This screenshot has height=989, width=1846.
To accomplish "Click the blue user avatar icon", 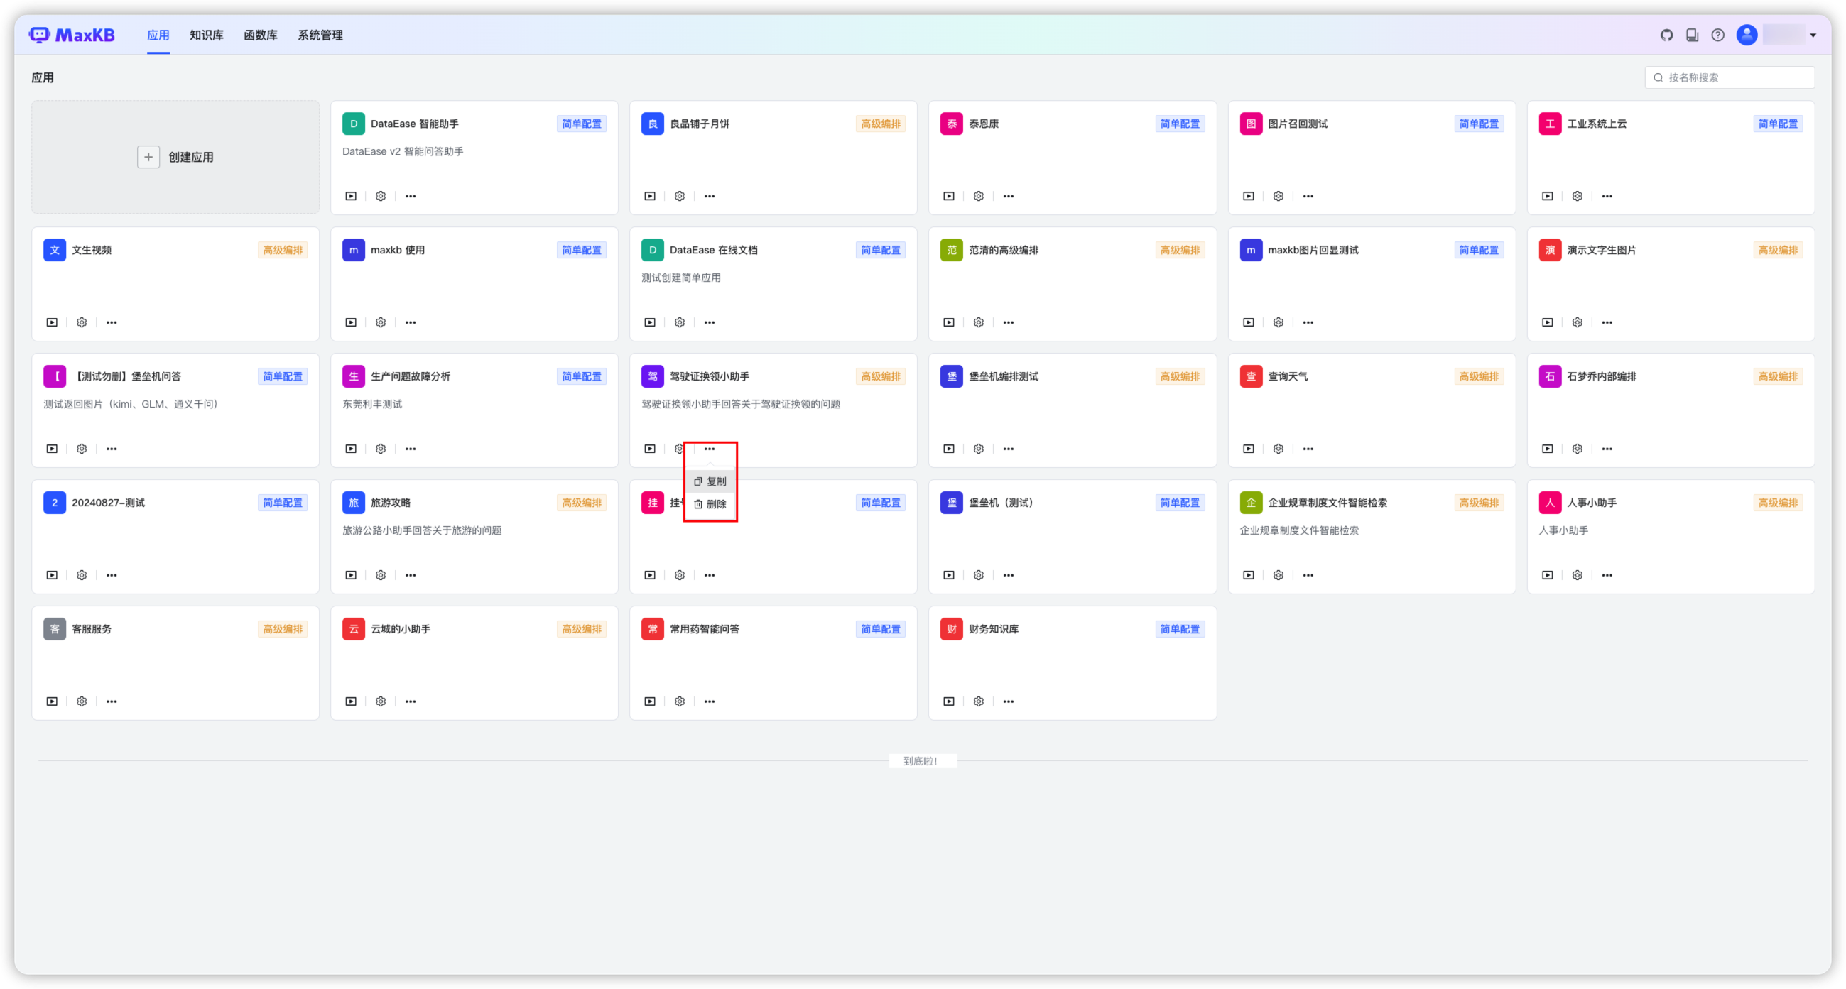I will [x=1747, y=35].
